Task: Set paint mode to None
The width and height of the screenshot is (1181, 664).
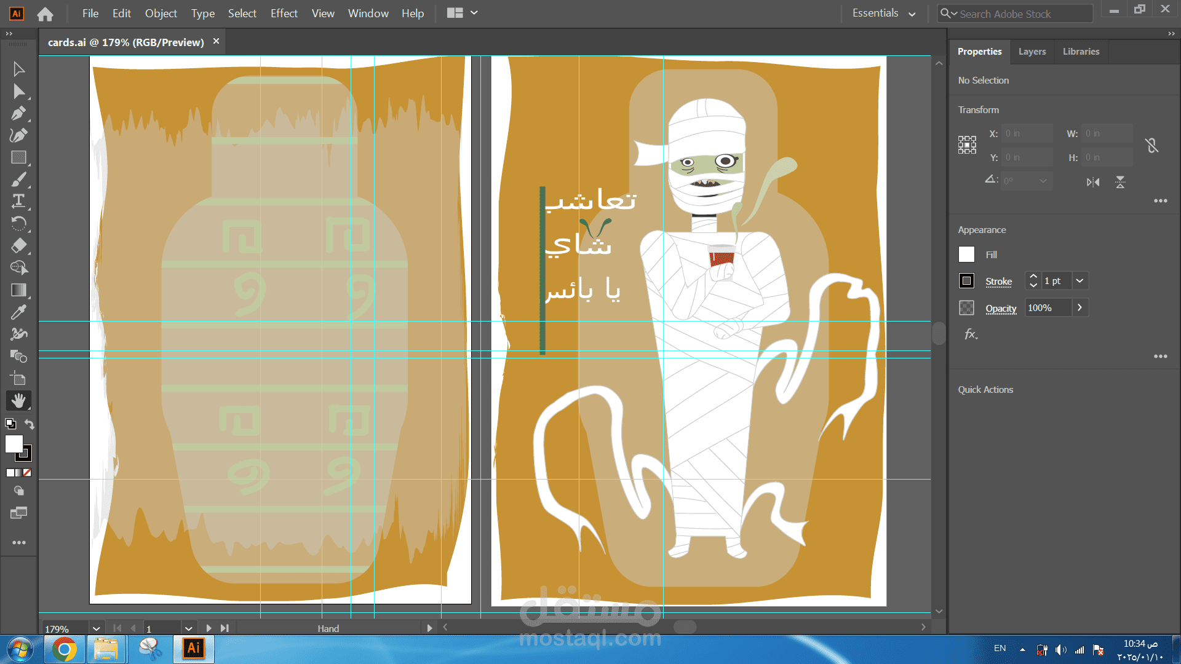Action: (x=26, y=473)
